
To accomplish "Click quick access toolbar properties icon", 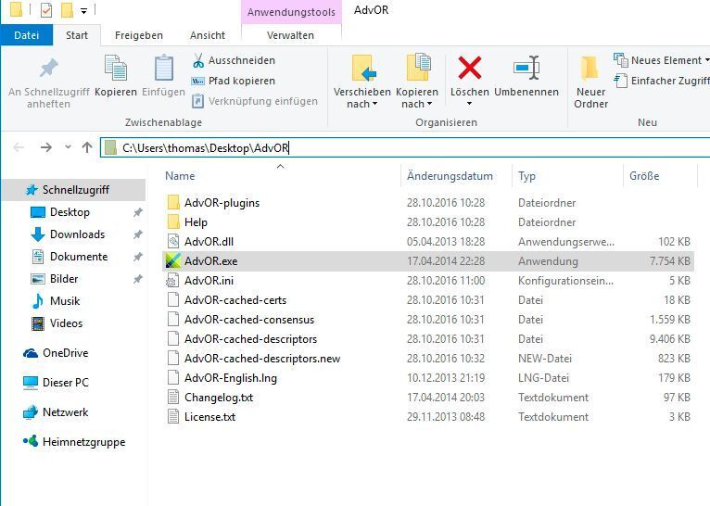I will pos(46,10).
